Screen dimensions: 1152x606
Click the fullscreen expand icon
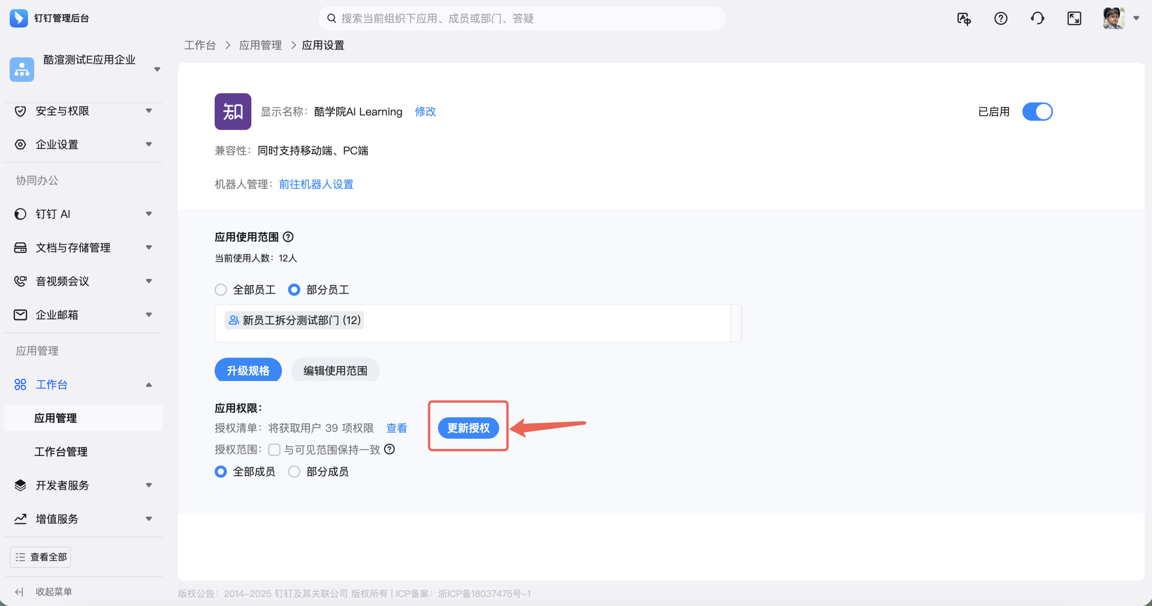[1074, 19]
